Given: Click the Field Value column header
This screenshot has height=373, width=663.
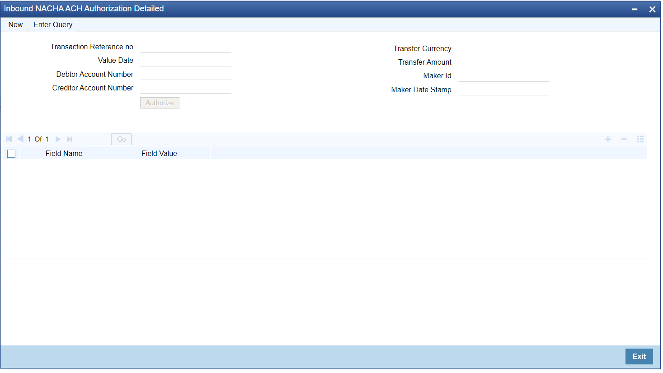Looking at the screenshot, I should pos(159,154).
